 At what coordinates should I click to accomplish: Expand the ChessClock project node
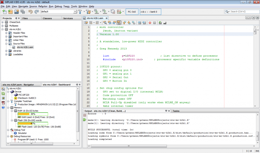(3, 22)
